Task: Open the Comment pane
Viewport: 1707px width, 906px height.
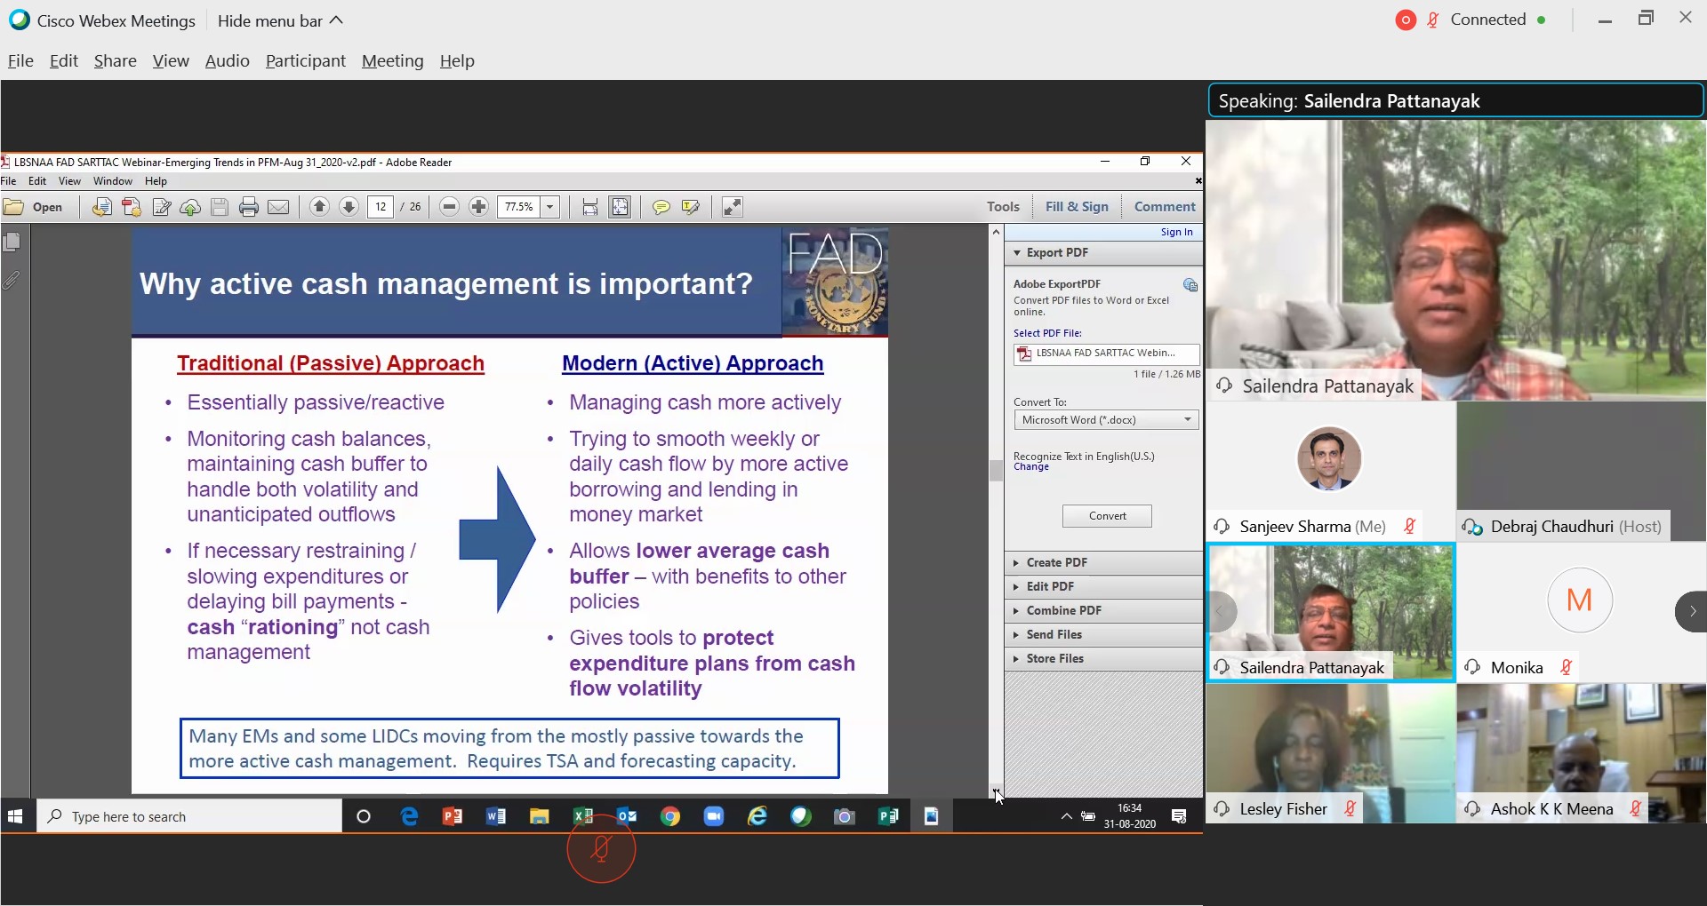Action: click(x=1165, y=207)
